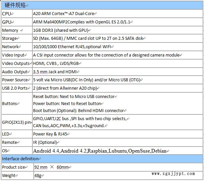Open the www.zgxjjypt.com watermark link
204x181 pixels.
173,174
